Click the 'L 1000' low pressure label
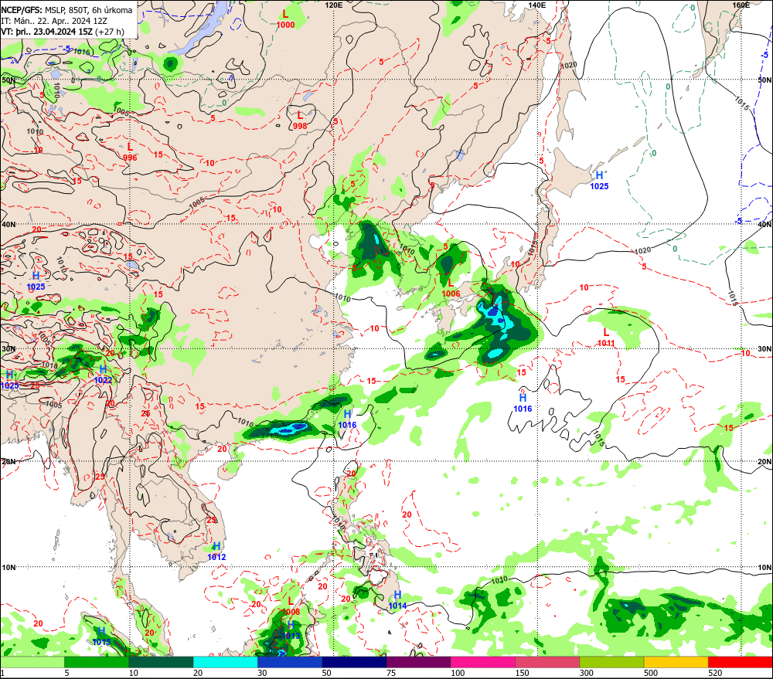 point(285,19)
